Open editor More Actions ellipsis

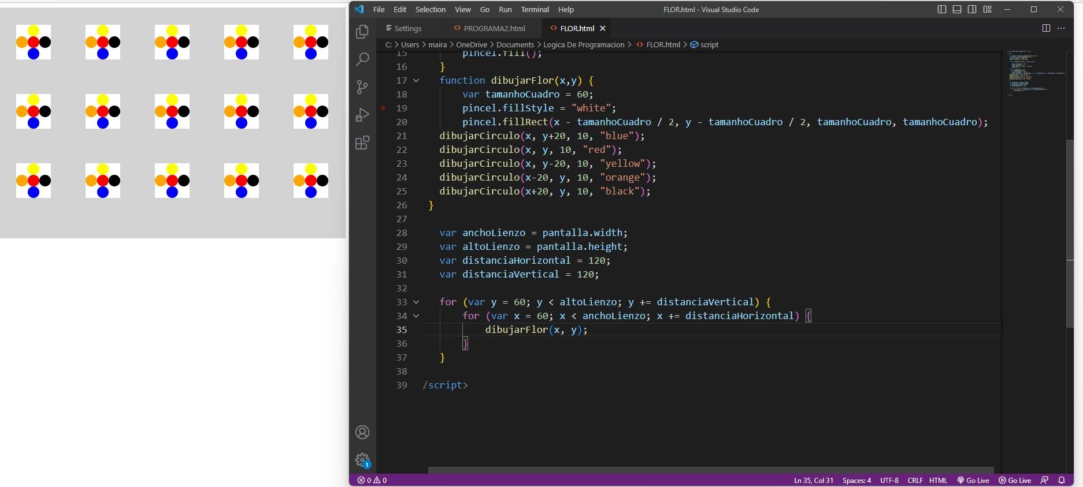point(1061,28)
